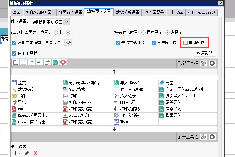Viewport: 235px width, 157px height.
Task: Switch to the 基本 tab
Action: click(17, 12)
